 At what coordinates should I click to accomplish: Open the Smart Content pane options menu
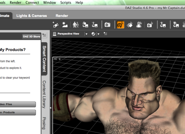[x=44, y=36]
